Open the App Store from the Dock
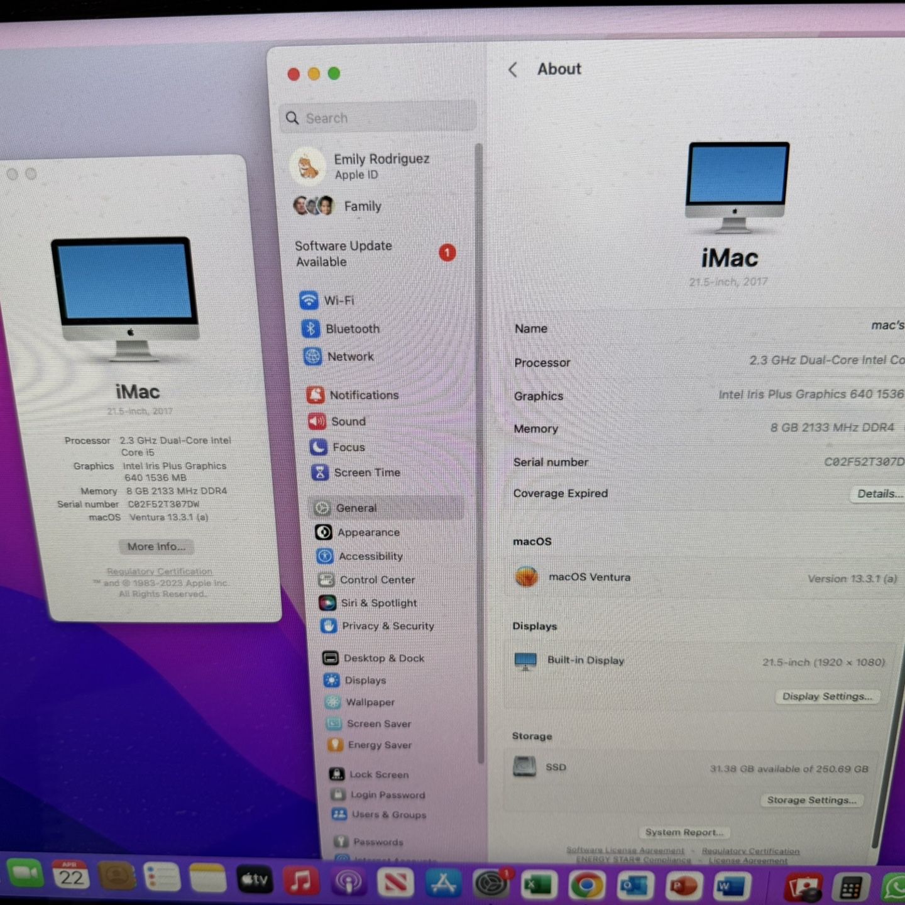The height and width of the screenshot is (905, 905). point(444,882)
